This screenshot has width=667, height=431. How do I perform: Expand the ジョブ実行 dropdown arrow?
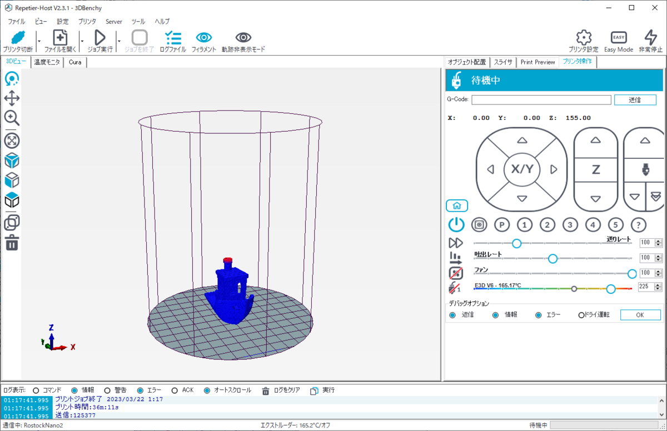(118, 41)
